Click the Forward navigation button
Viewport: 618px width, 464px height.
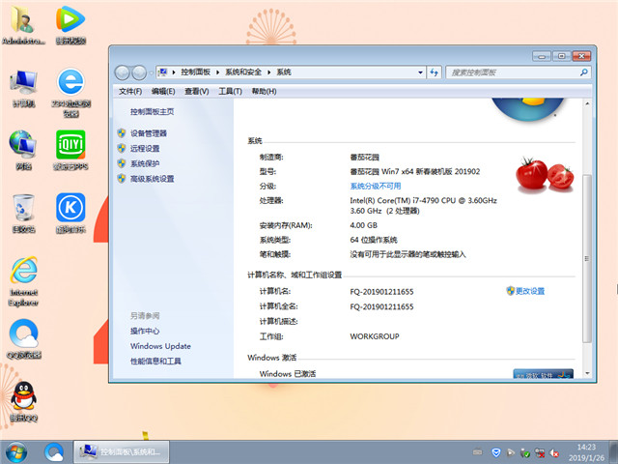pos(139,72)
